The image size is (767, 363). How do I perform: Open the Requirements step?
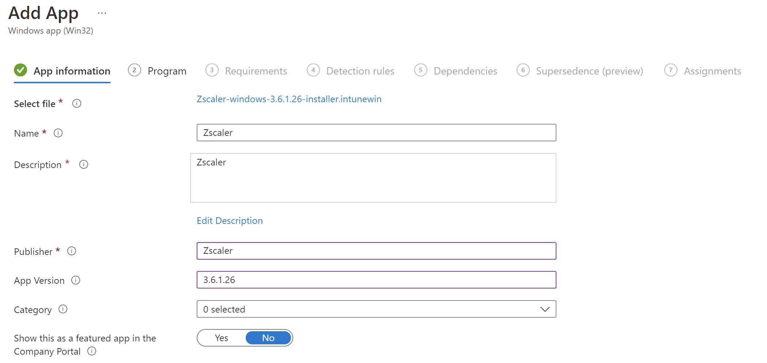(x=256, y=70)
